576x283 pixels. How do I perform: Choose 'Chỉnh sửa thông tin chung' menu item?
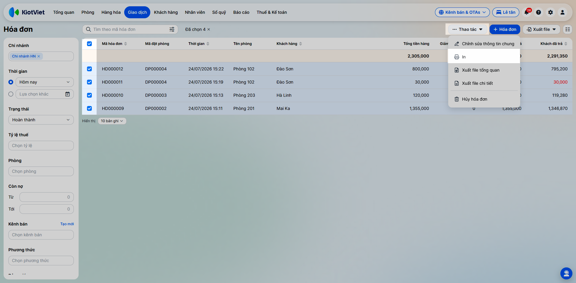point(484,44)
